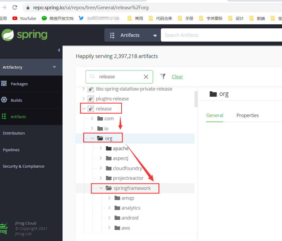Click the browser address bar URL
The image size is (282, 241).
91,8
